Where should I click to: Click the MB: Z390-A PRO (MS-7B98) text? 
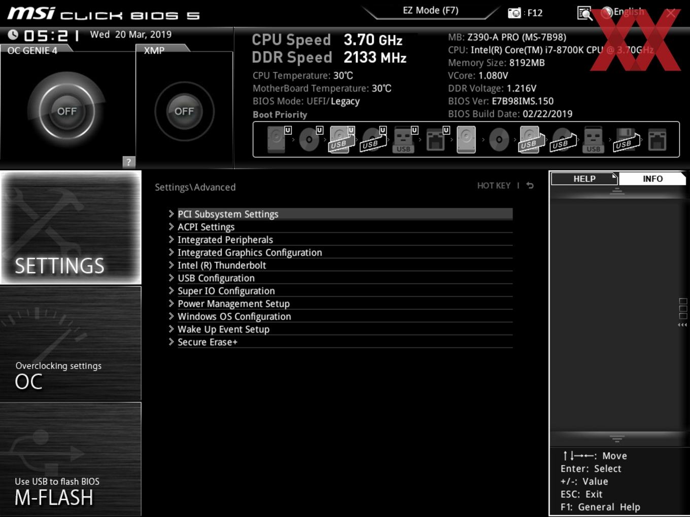point(507,37)
